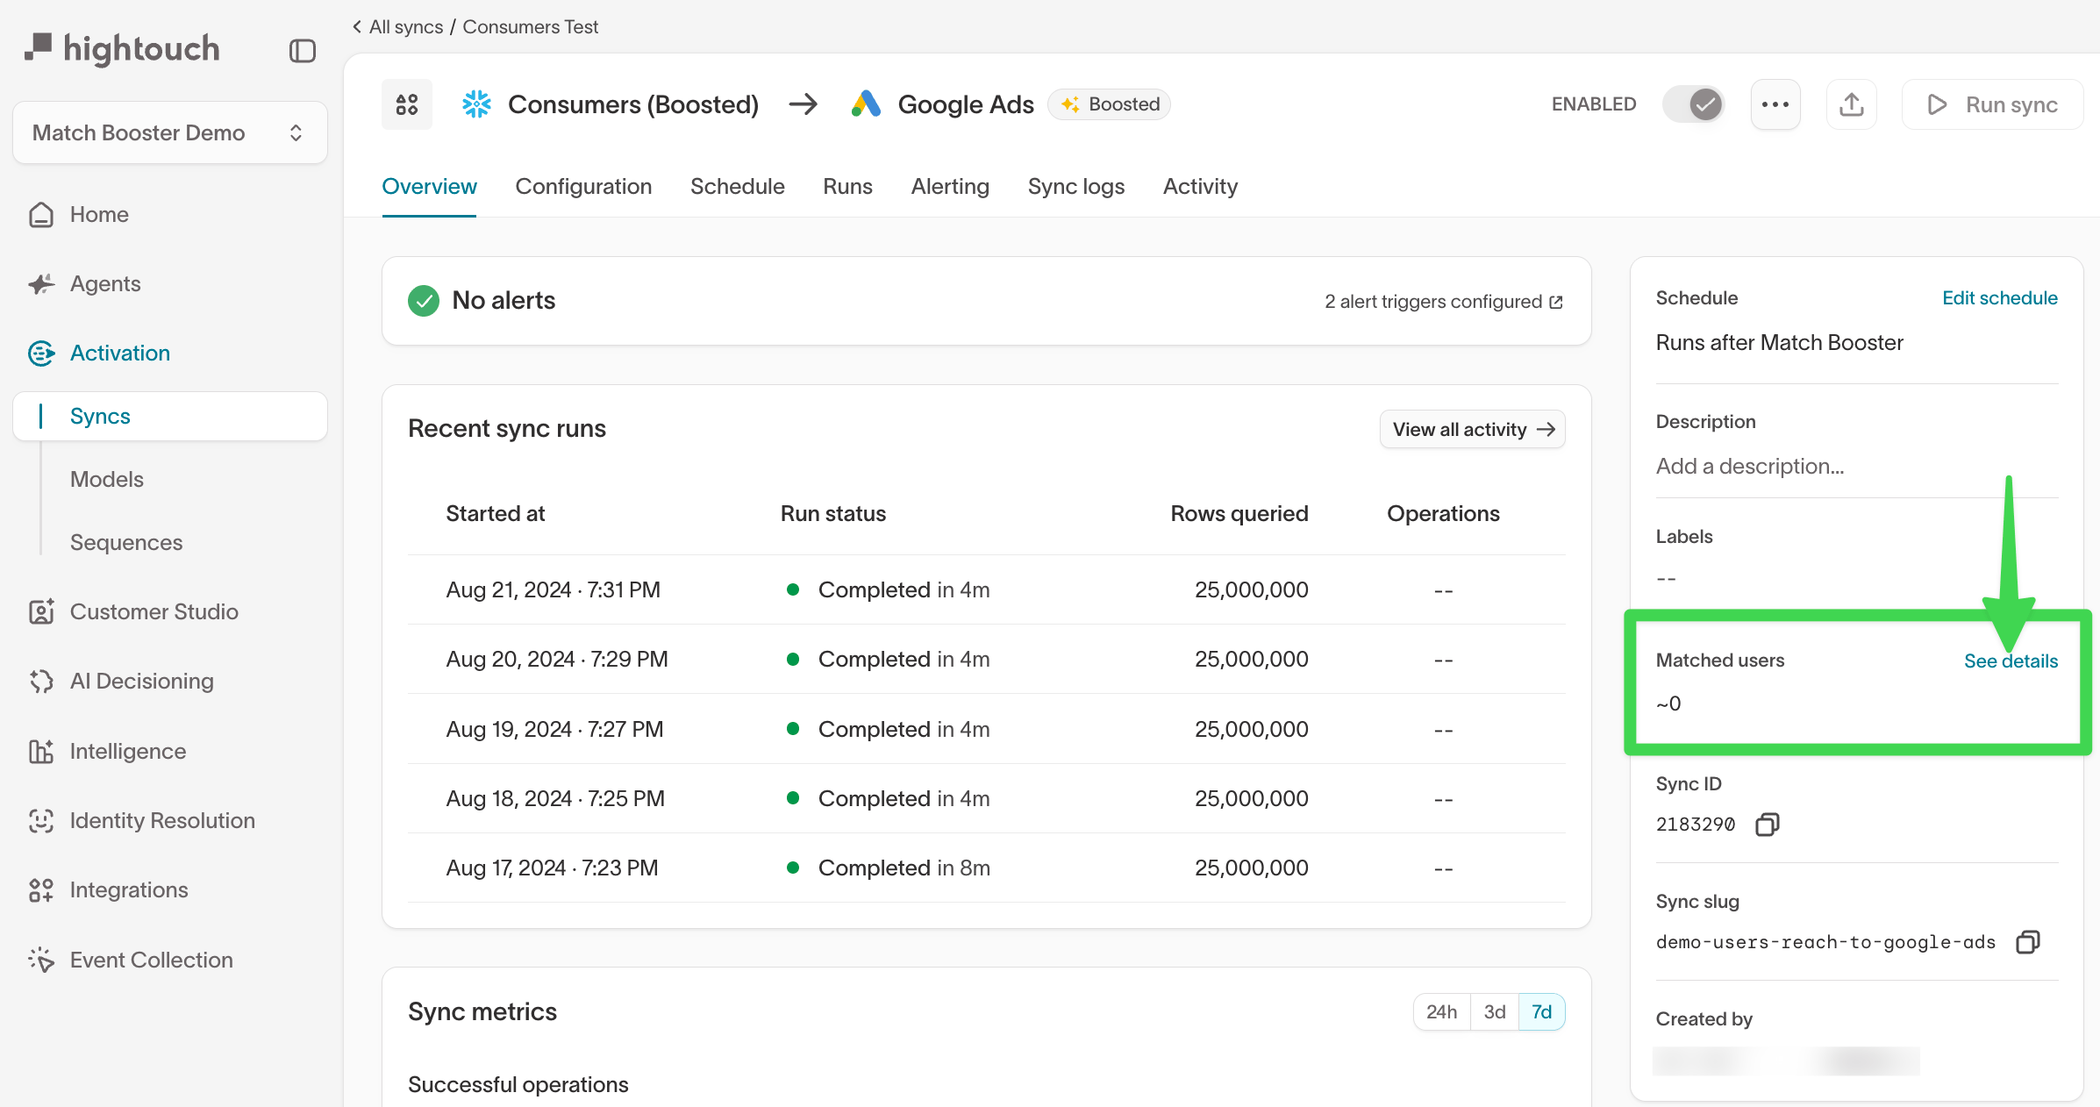Switch to the Runs tab

(847, 186)
